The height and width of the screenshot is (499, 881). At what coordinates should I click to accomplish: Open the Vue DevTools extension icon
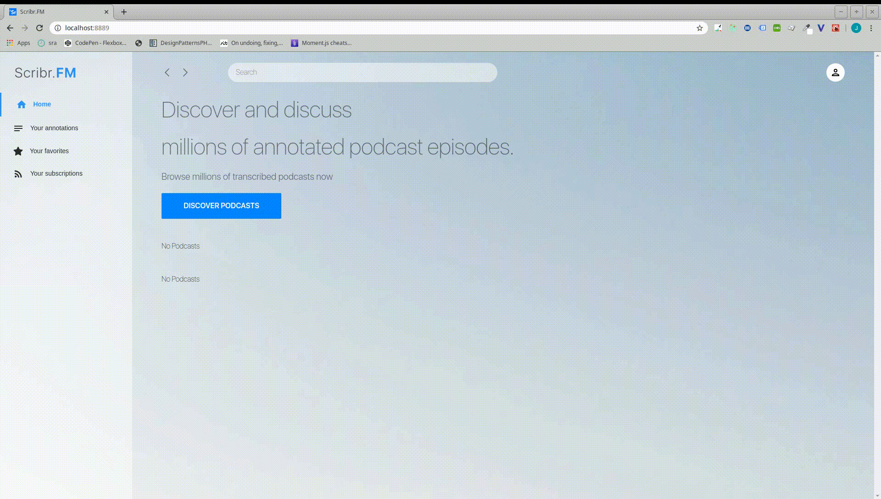click(821, 28)
